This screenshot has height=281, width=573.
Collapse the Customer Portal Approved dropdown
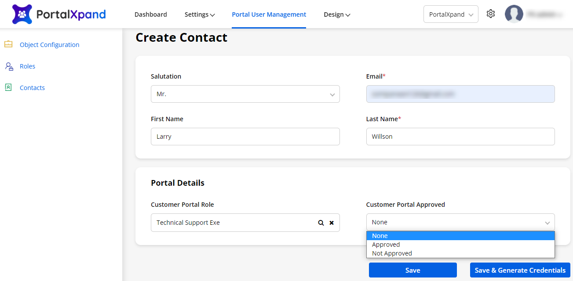(460, 222)
